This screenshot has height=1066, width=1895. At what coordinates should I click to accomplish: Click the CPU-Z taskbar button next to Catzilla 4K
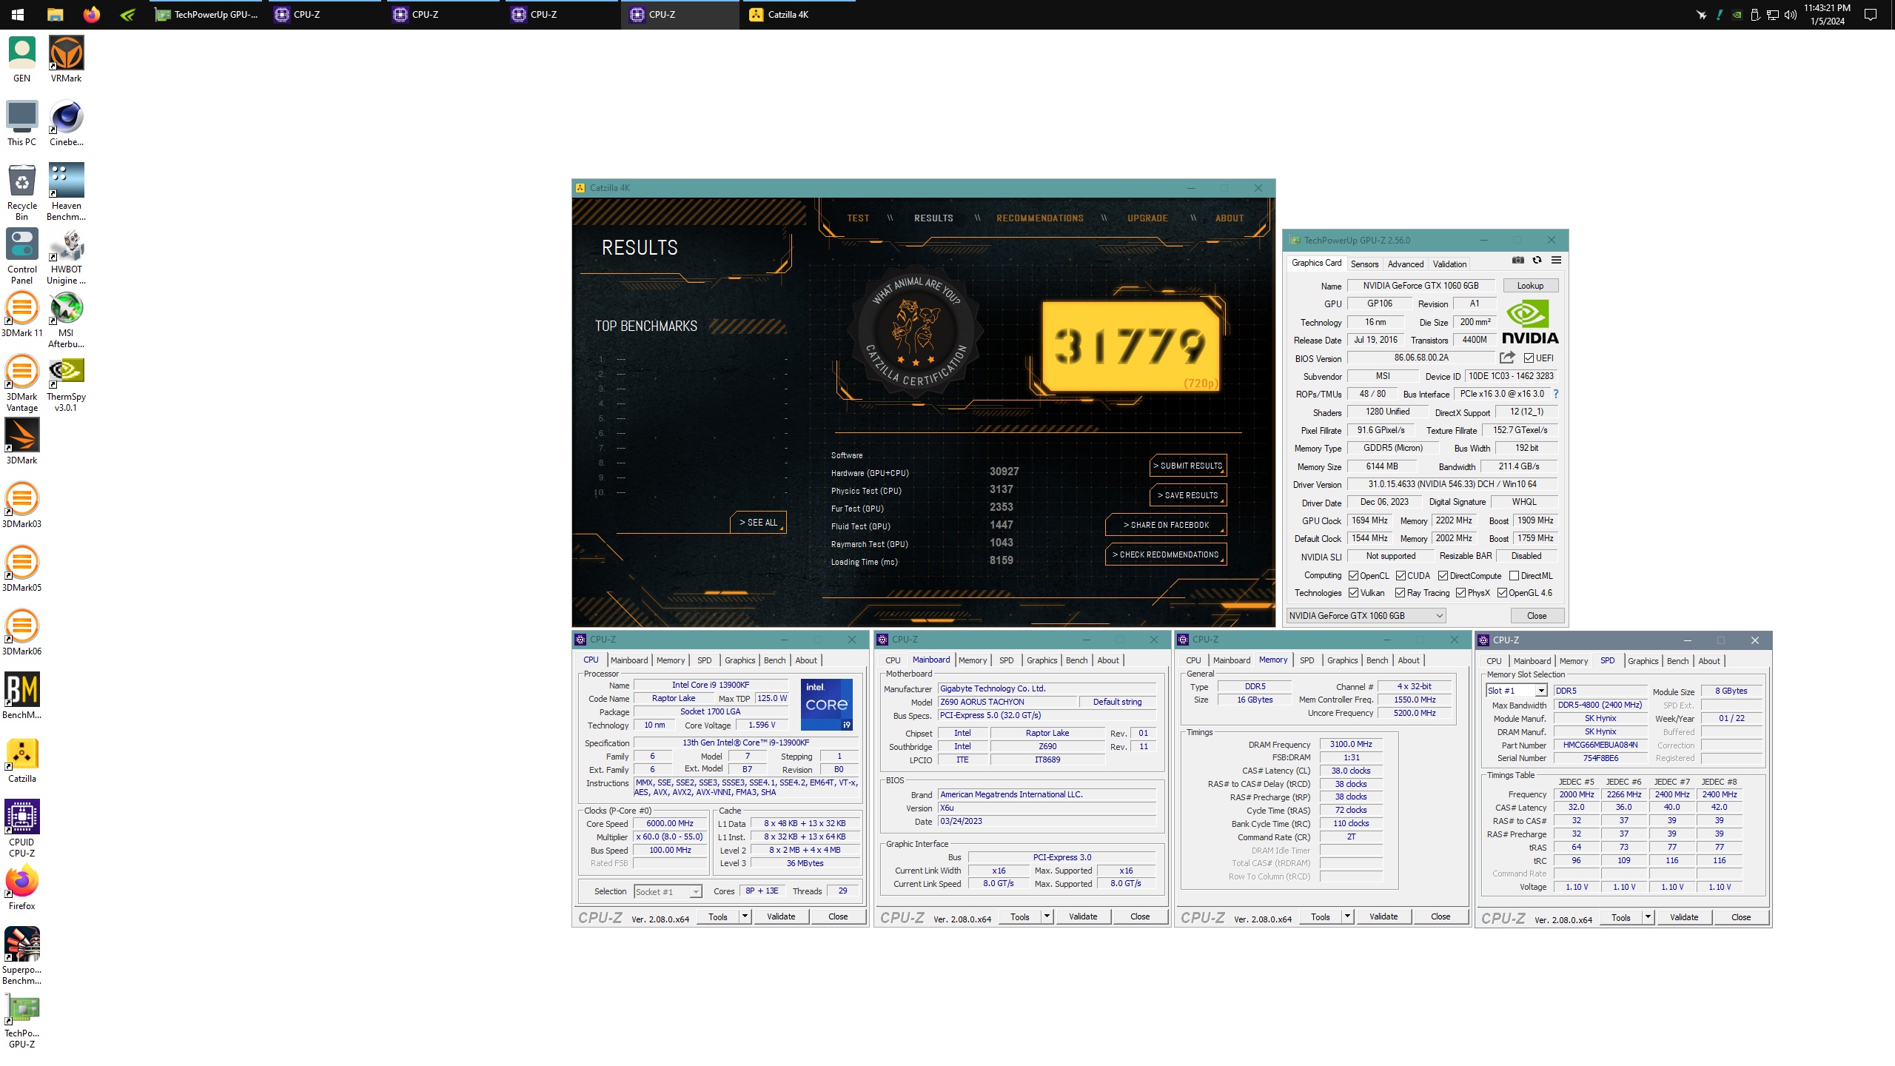tap(680, 14)
